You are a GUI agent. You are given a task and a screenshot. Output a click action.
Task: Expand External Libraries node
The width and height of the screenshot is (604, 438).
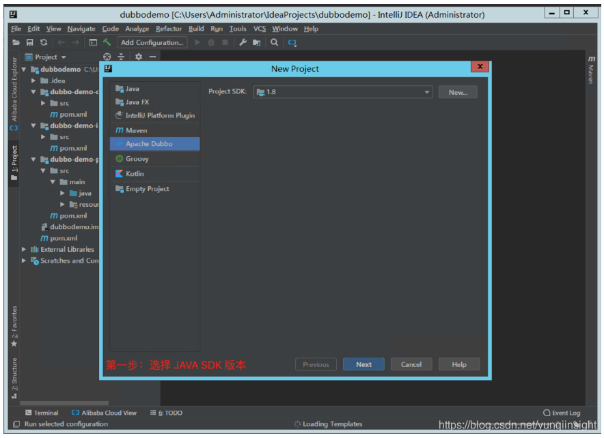(x=24, y=250)
